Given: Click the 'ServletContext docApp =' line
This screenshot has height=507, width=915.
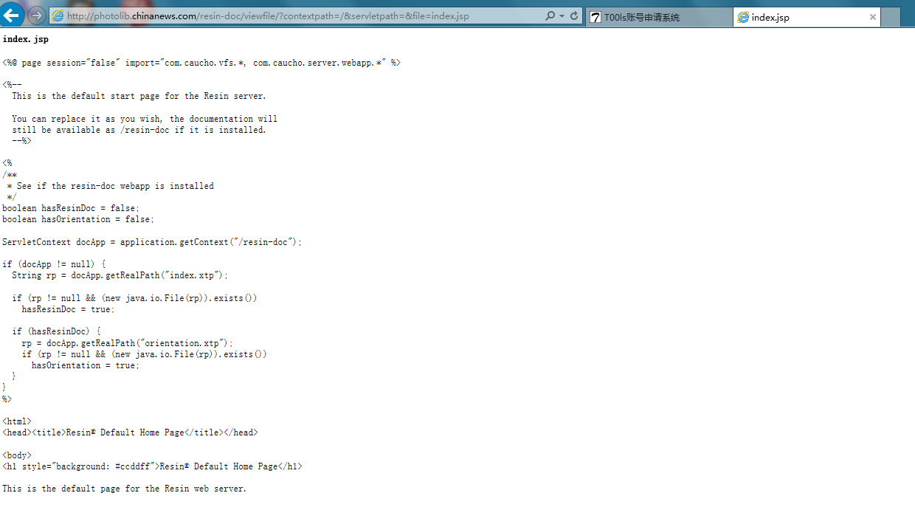Looking at the screenshot, I should click(152, 242).
